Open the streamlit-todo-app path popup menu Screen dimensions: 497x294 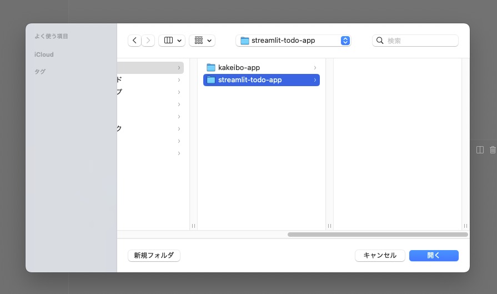click(293, 41)
